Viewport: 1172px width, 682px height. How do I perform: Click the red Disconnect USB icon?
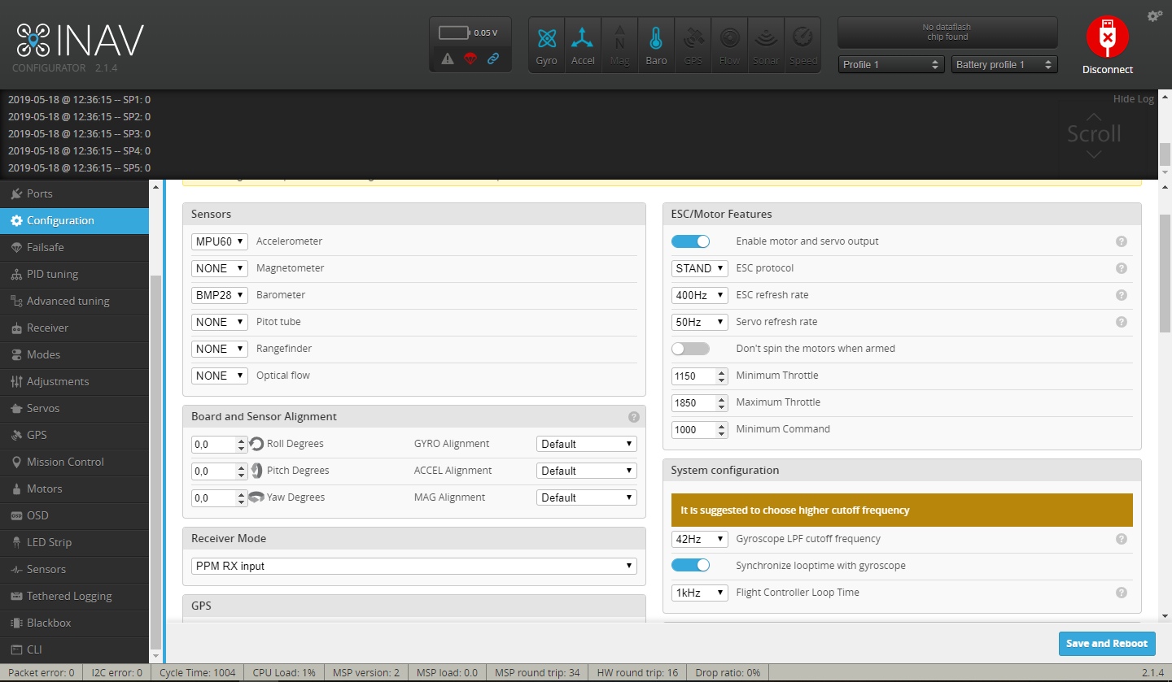1107,37
